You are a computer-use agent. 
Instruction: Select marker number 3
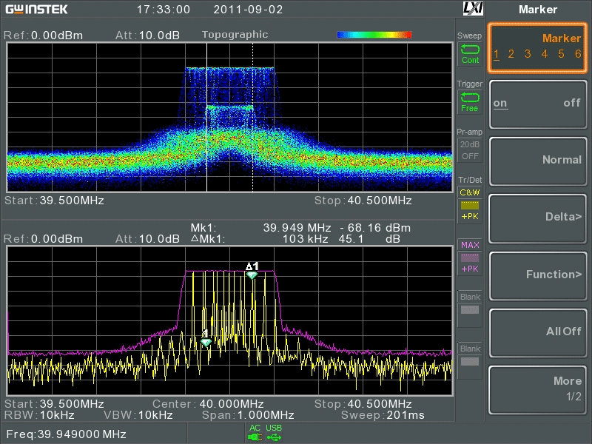[x=528, y=54]
